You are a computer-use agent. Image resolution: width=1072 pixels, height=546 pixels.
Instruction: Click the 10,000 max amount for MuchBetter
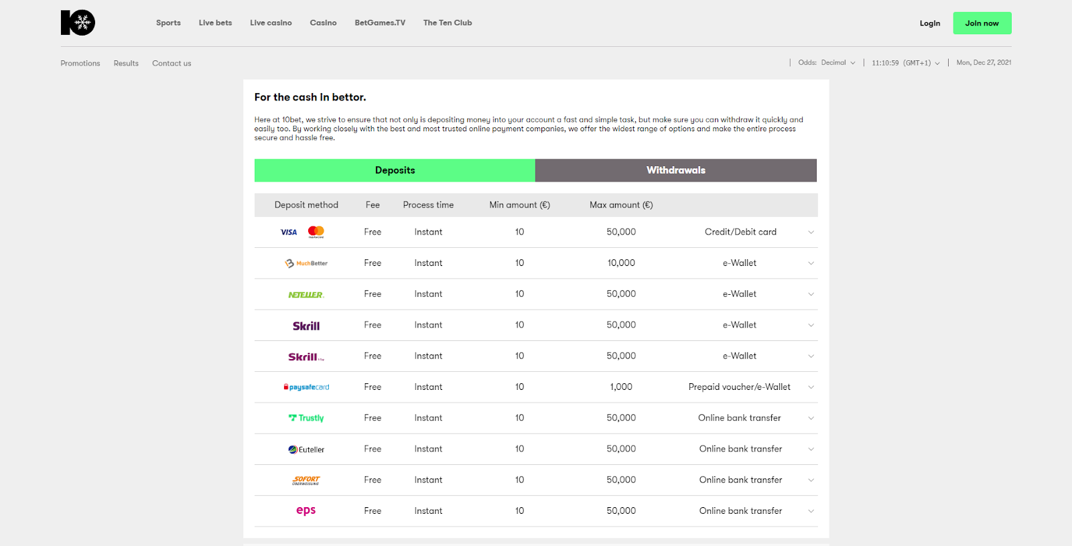(x=621, y=263)
